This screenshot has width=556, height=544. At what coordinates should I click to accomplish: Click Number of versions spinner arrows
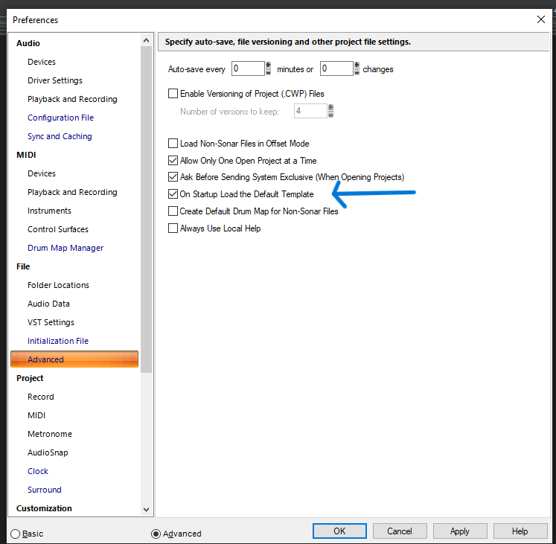click(x=330, y=111)
